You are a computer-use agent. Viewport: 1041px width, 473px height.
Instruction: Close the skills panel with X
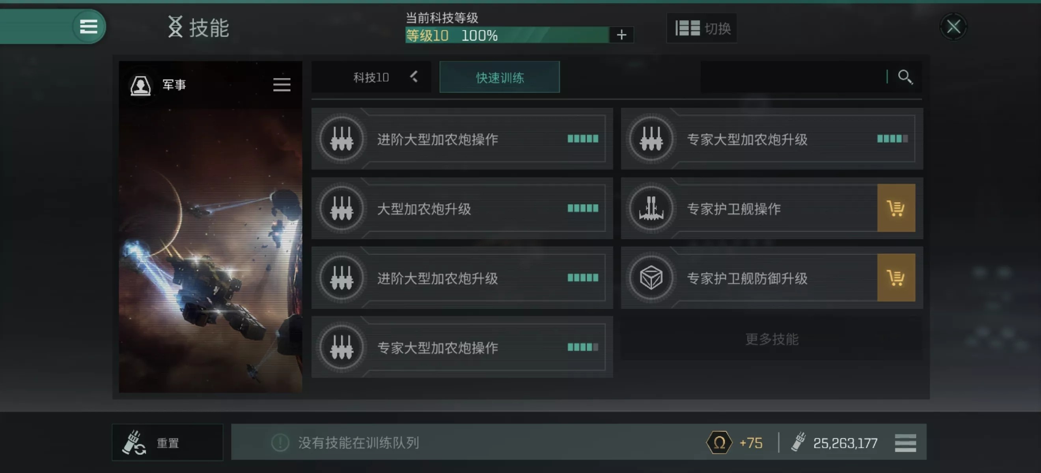pos(953,27)
